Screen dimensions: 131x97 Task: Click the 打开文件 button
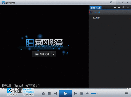(42, 54)
